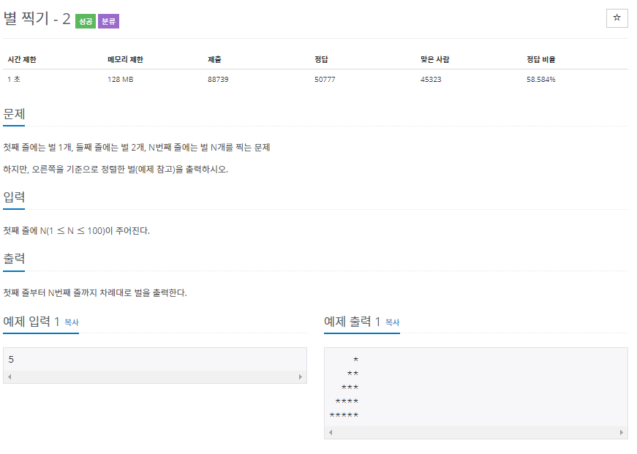Click the 문제 section heading

(x=14, y=114)
